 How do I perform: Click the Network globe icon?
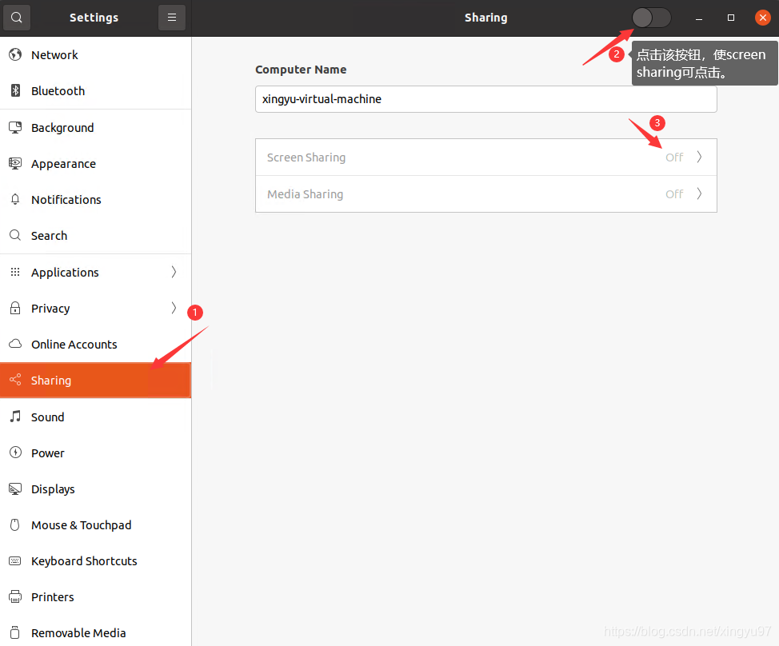coord(15,54)
